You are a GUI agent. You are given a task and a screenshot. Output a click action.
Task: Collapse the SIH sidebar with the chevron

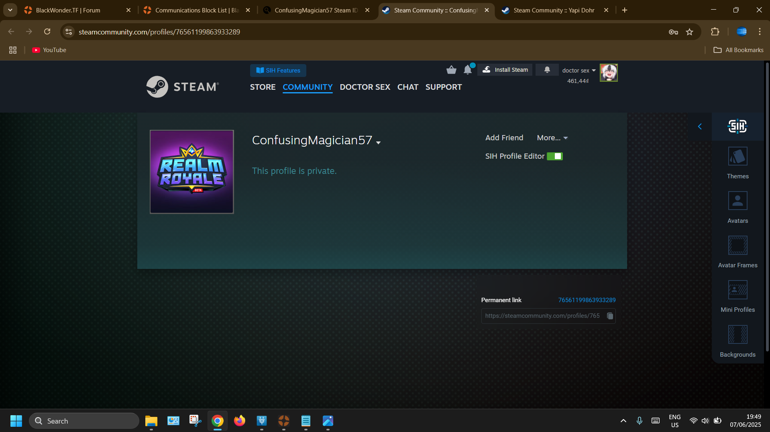click(700, 127)
